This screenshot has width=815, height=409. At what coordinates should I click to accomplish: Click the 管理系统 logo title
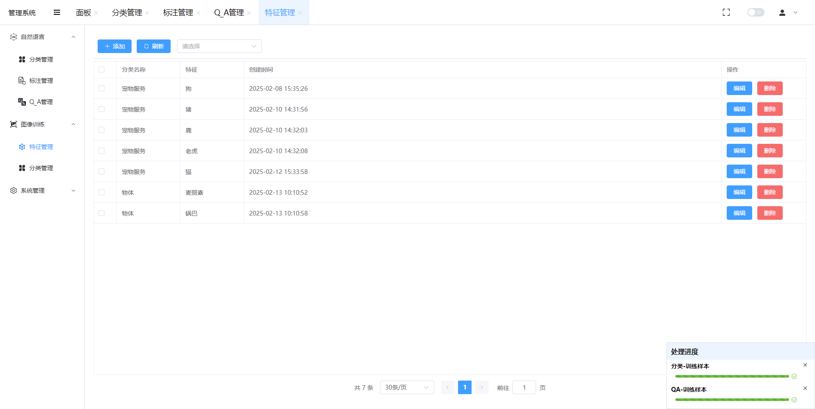pos(22,13)
